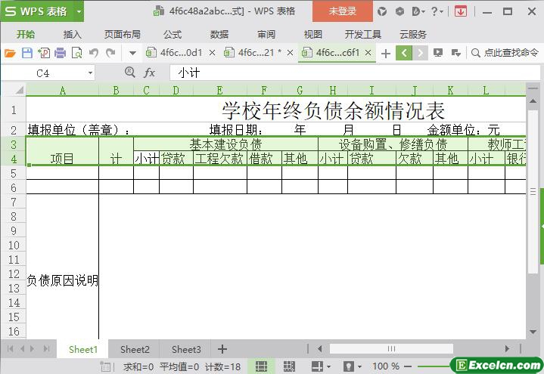Screen dimensions: 544x374
Task: Expand the quick access toolbar dropdown arrow
Action: click(132, 53)
